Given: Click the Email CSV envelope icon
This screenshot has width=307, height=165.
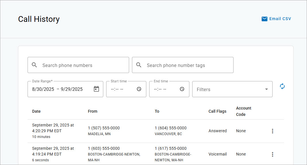Looking at the screenshot, I should point(264,19).
